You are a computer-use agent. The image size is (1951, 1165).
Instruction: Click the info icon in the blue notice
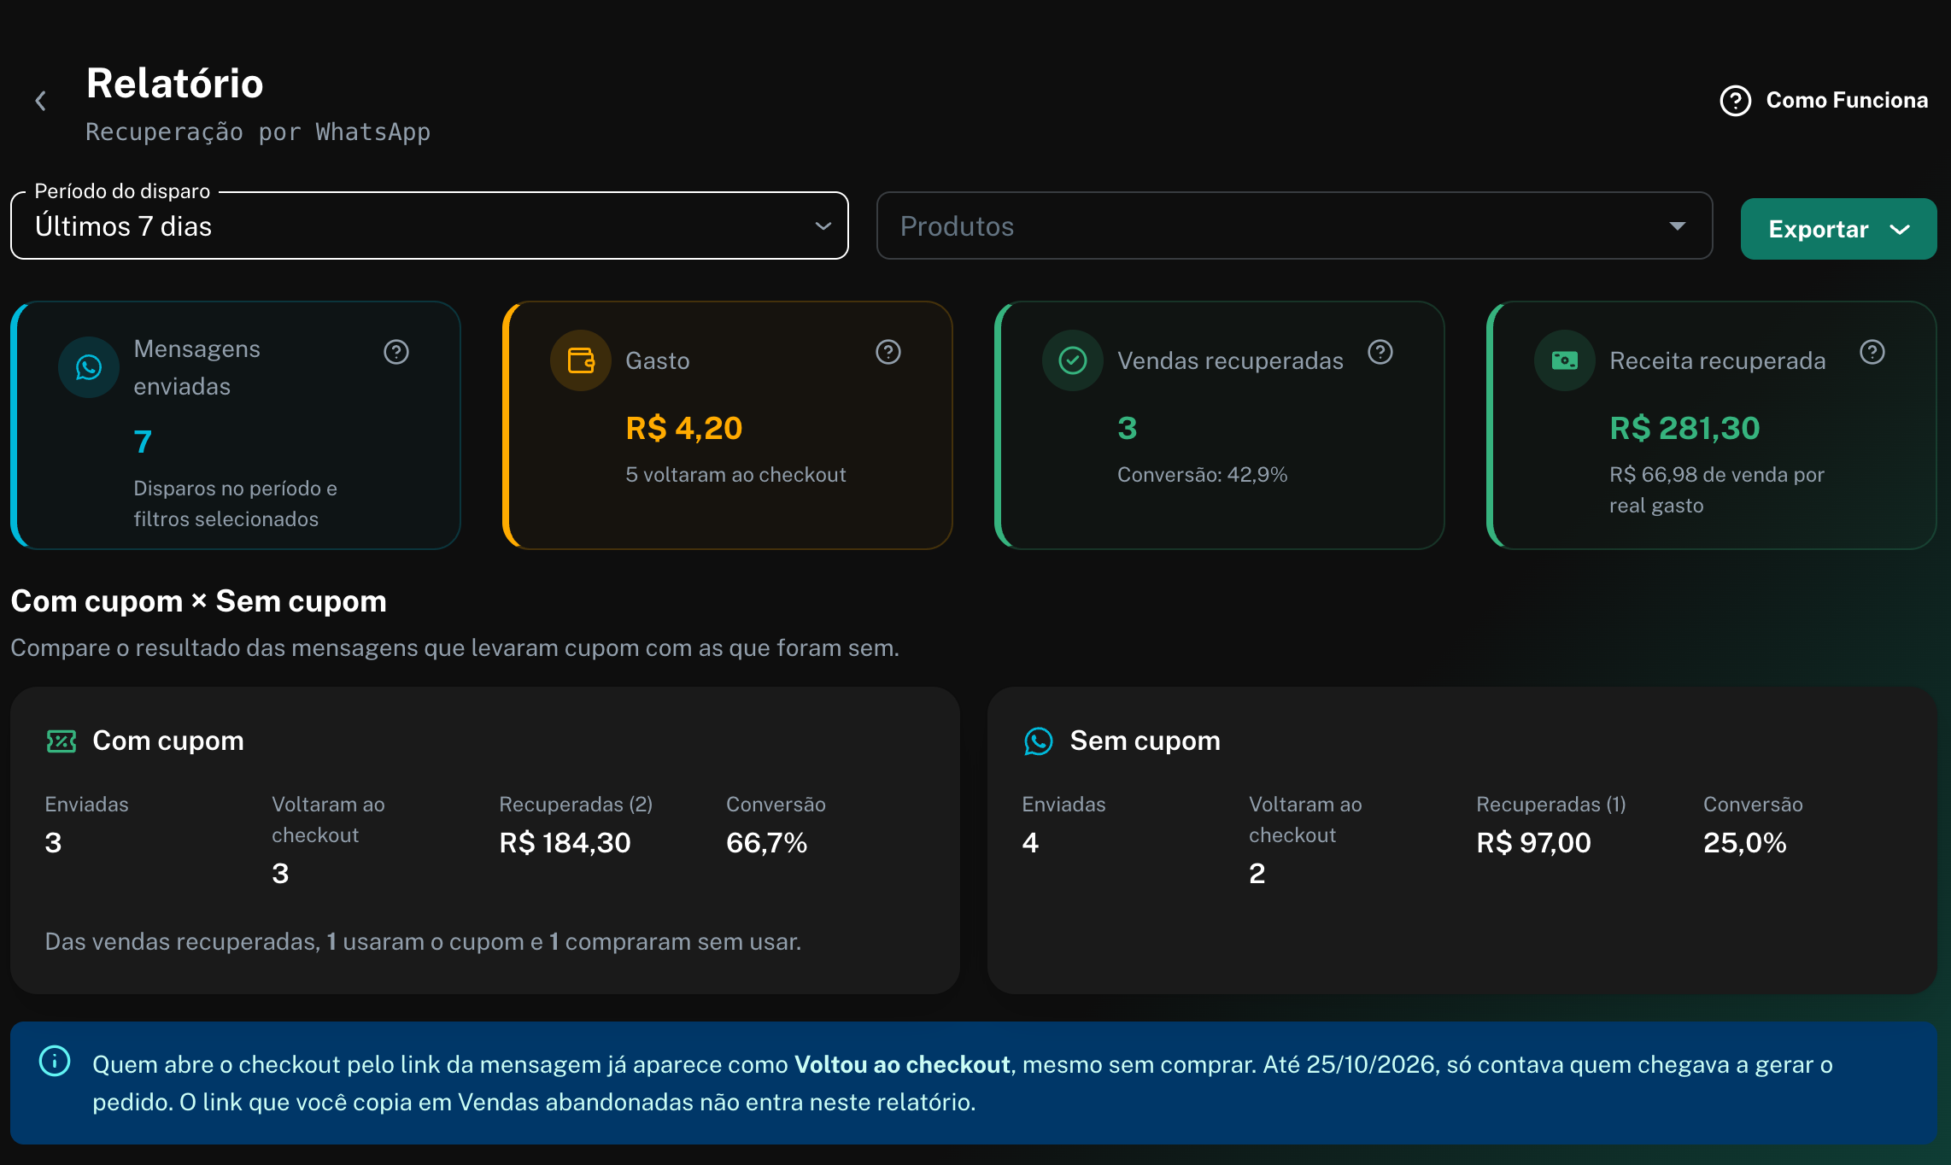(55, 1062)
